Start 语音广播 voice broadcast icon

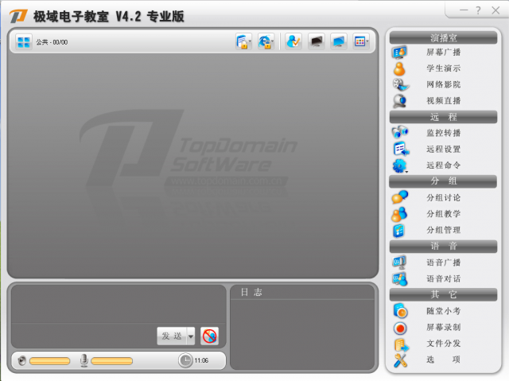(399, 262)
